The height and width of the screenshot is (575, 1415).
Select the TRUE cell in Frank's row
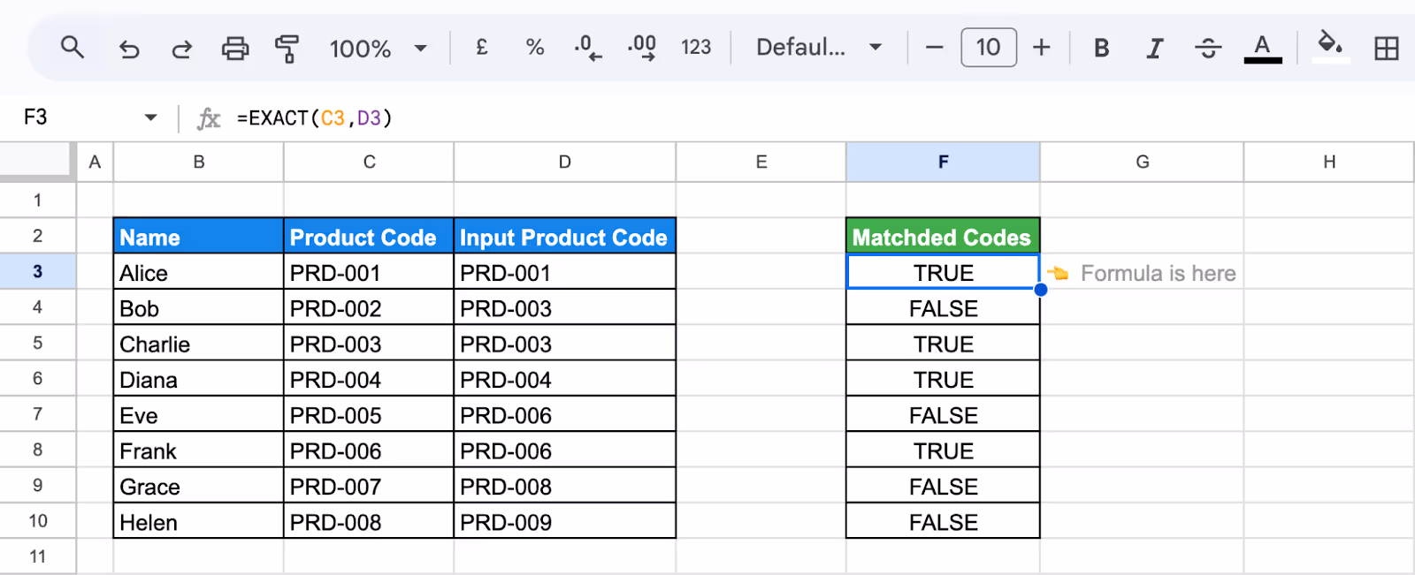[943, 450]
